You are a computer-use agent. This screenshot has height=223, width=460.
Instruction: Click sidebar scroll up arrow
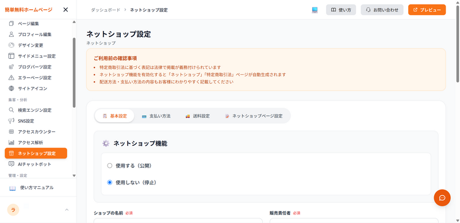(x=74, y=22)
